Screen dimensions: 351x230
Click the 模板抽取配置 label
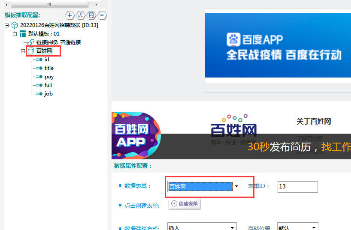(x=22, y=15)
